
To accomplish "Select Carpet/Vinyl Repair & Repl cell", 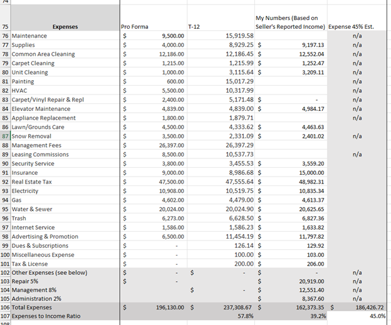I will (x=65, y=100).
